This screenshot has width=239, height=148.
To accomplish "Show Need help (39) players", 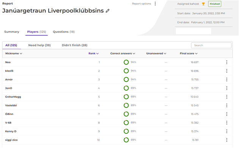I will (39, 45).
